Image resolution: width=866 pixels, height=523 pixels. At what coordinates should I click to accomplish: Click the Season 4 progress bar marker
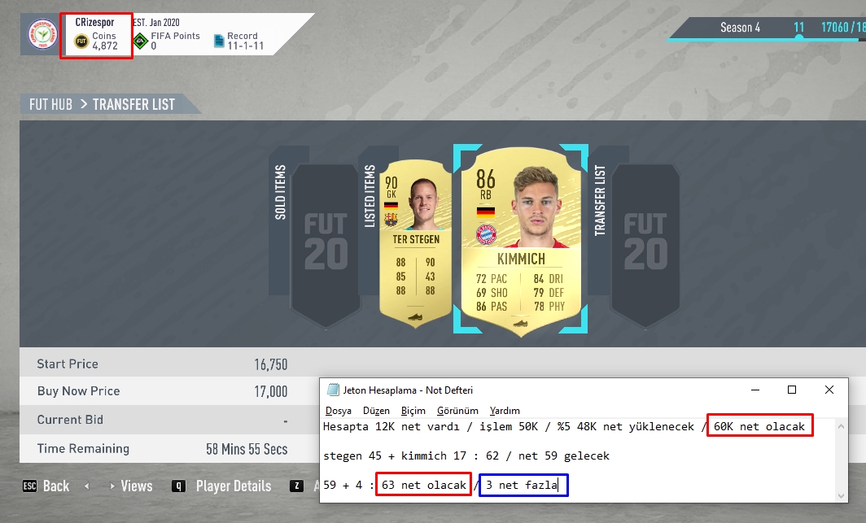click(x=798, y=37)
